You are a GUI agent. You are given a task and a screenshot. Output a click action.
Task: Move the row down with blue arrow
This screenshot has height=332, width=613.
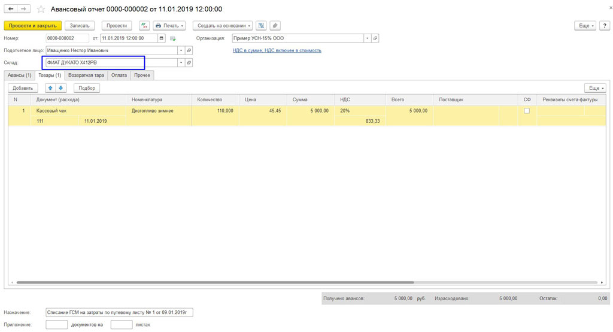coord(60,88)
